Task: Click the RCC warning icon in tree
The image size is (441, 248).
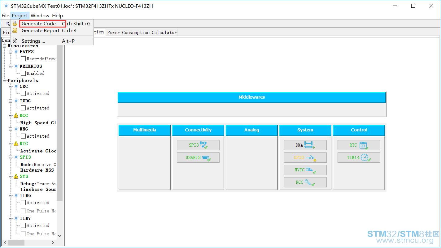Action: tap(16, 115)
